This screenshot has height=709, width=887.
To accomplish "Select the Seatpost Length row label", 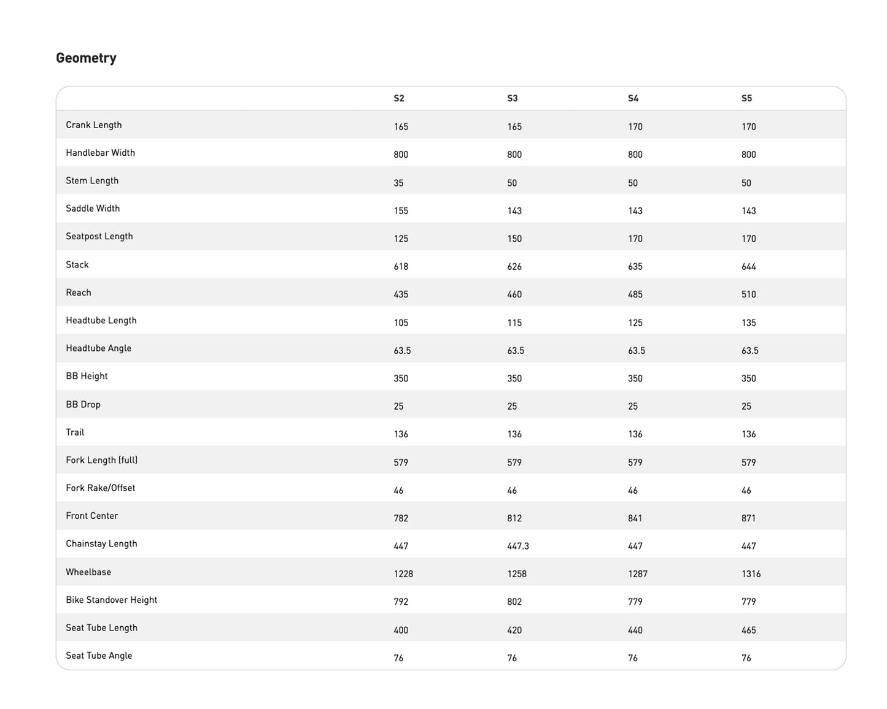I will 99,237.
